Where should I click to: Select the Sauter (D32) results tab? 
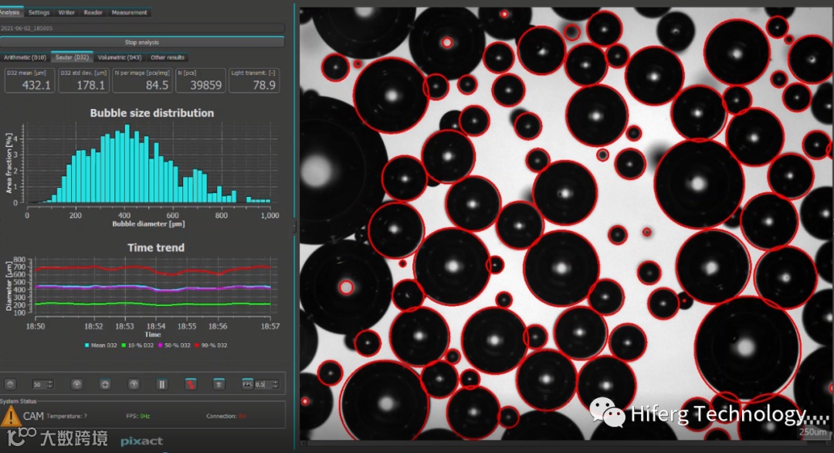pyautogui.click(x=72, y=57)
